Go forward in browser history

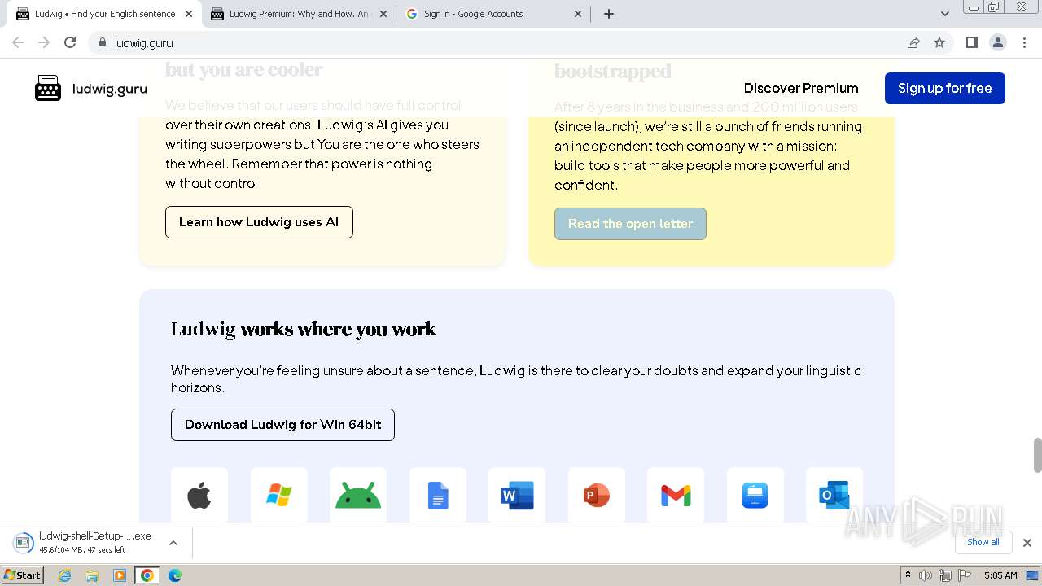click(x=44, y=42)
